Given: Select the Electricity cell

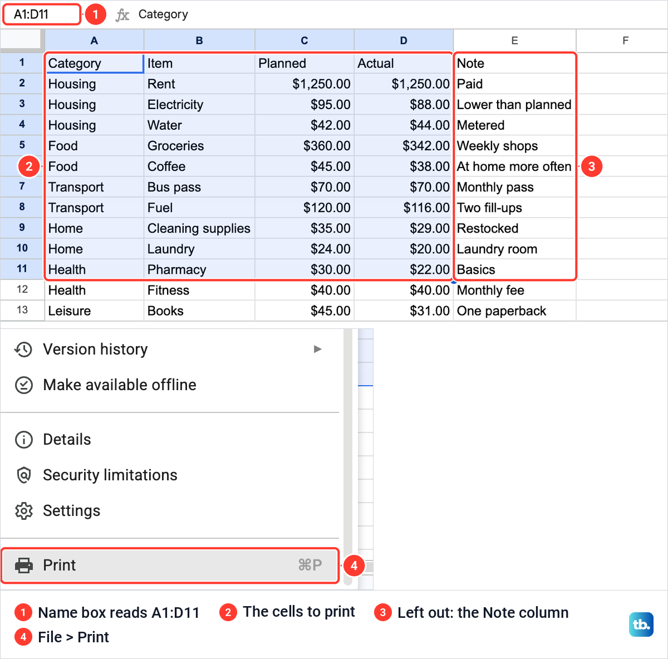Looking at the screenshot, I should click(x=199, y=104).
